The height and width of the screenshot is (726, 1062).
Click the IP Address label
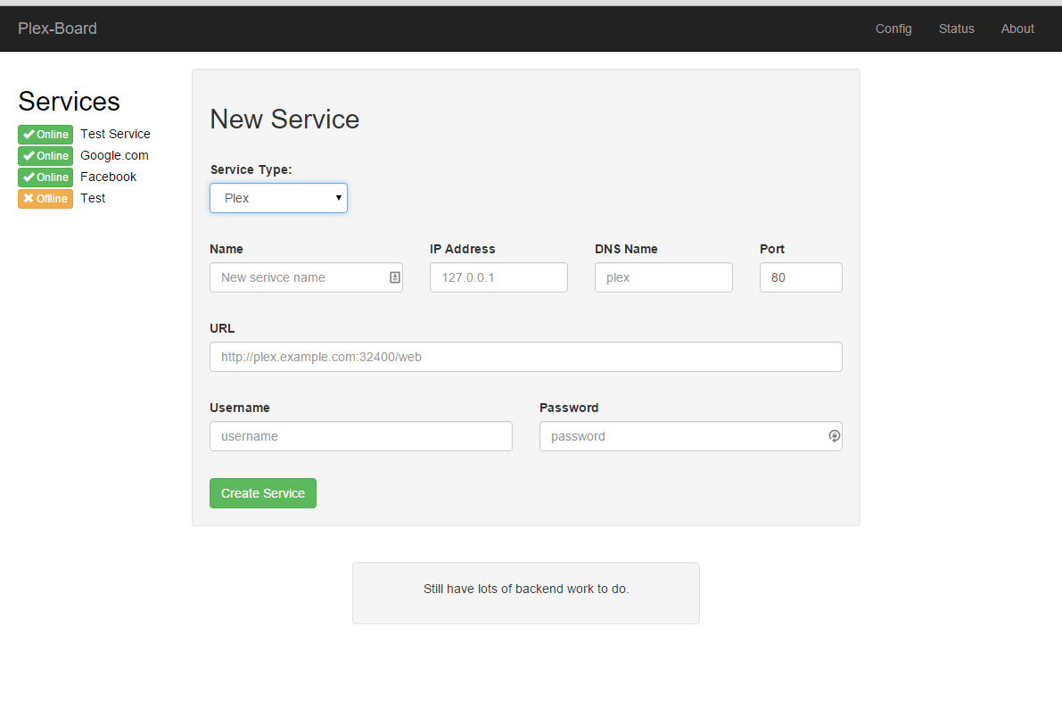(x=463, y=249)
